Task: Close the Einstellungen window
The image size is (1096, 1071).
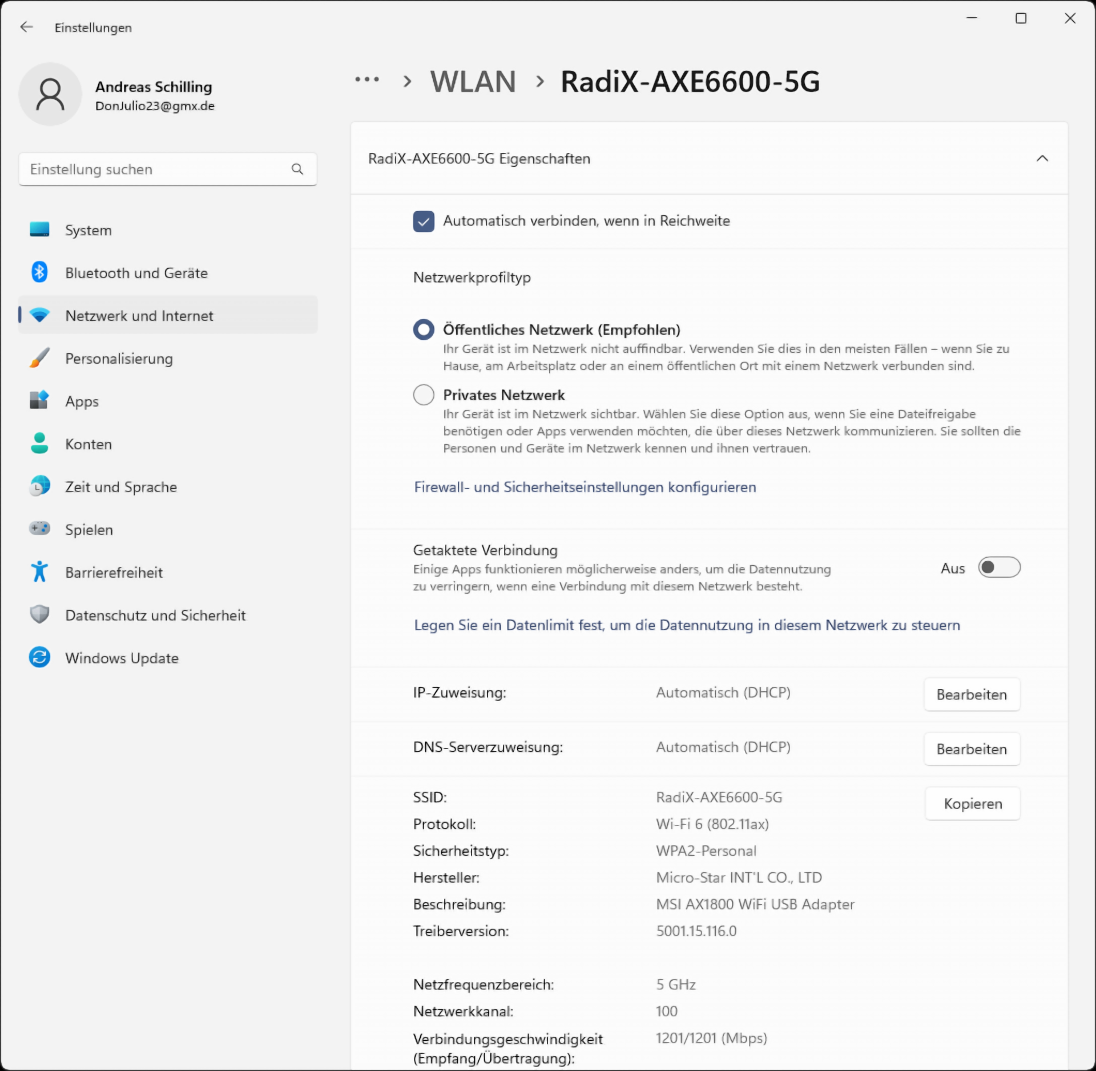Action: coord(1070,18)
